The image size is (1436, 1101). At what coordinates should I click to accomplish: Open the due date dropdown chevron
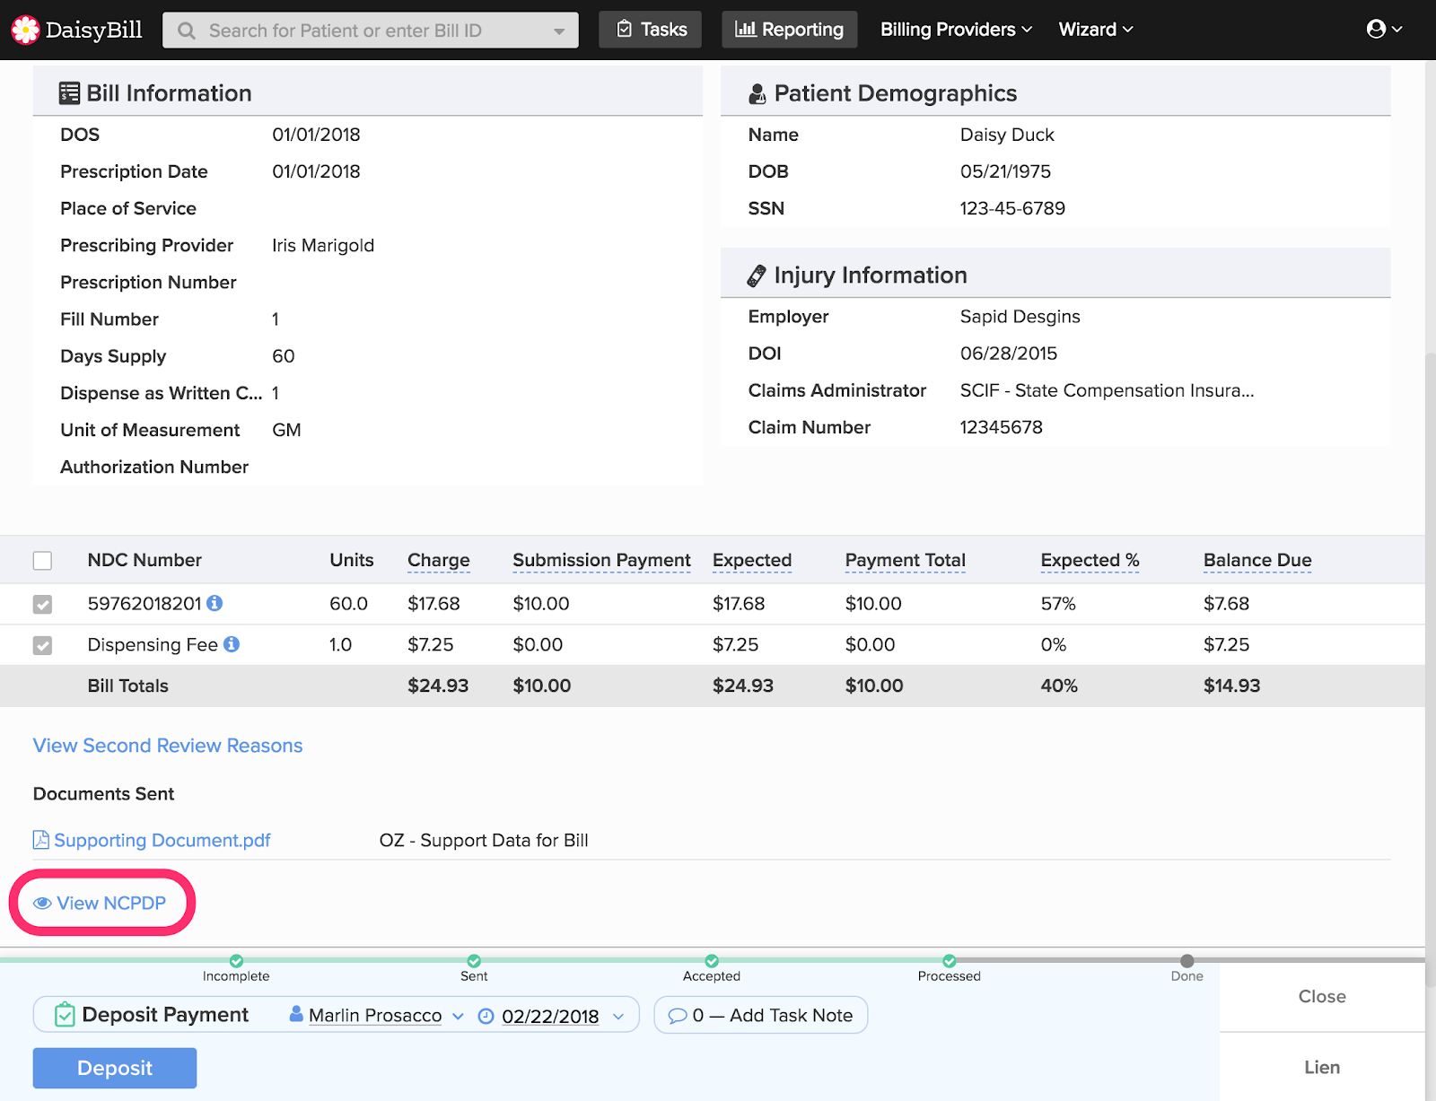pos(618,1017)
